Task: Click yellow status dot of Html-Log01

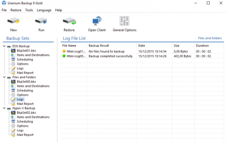Action: point(64,51)
